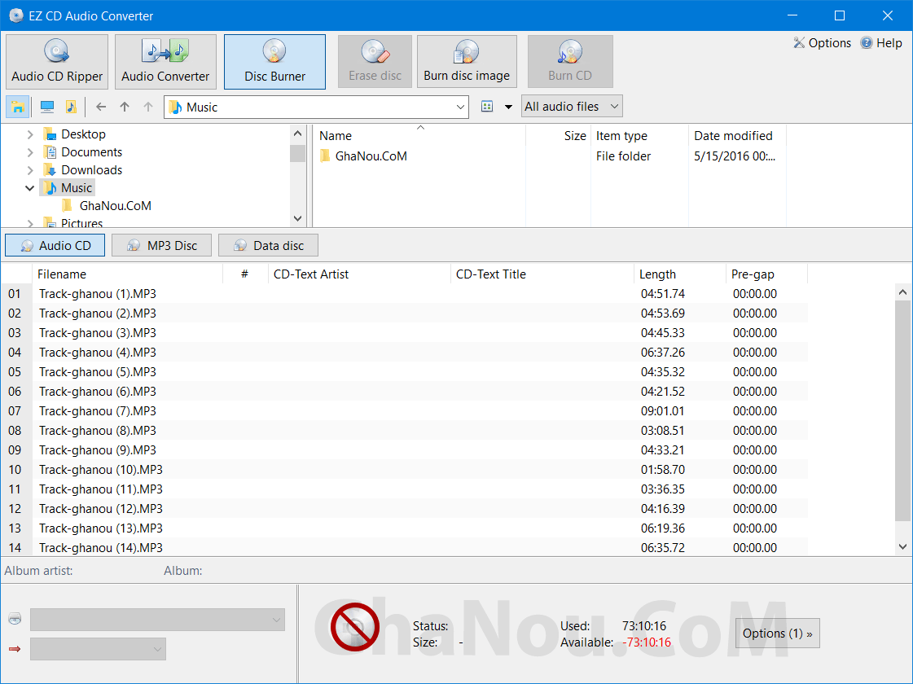This screenshot has width=913, height=684.
Task: Click the greyed-out up arrow button
Action: click(x=148, y=107)
